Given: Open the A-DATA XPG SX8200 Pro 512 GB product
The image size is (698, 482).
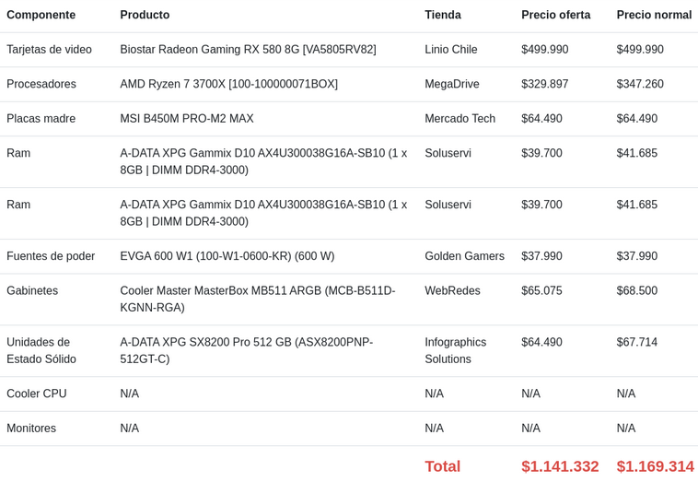Looking at the screenshot, I should pos(247,350).
